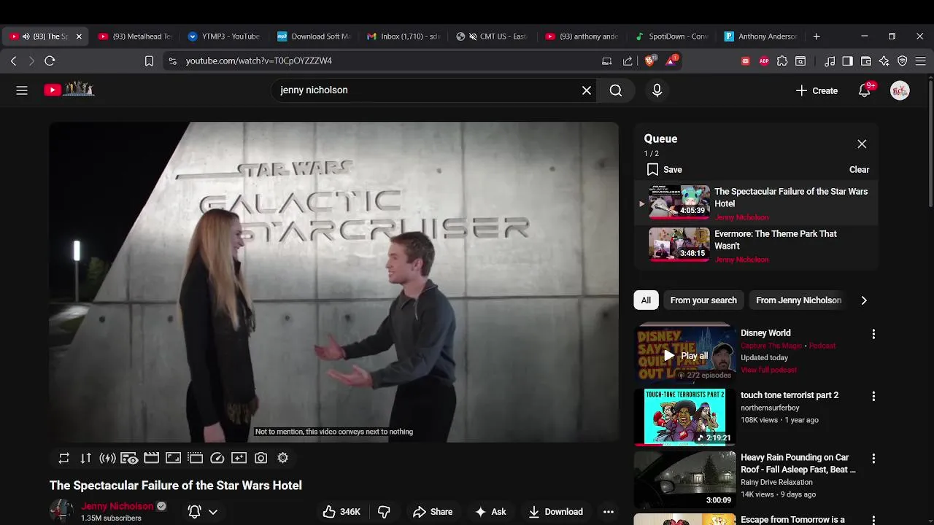Toggle the loop video enhancer icon
The image size is (934, 525).
pos(64,458)
